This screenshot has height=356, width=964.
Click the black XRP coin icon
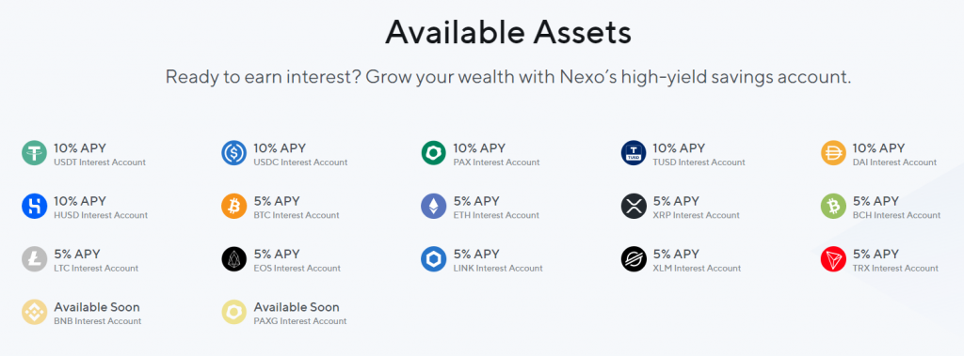click(x=634, y=207)
